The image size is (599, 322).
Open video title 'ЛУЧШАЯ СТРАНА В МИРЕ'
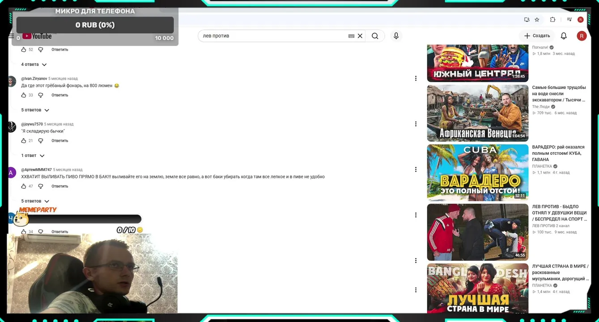point(561,272)
